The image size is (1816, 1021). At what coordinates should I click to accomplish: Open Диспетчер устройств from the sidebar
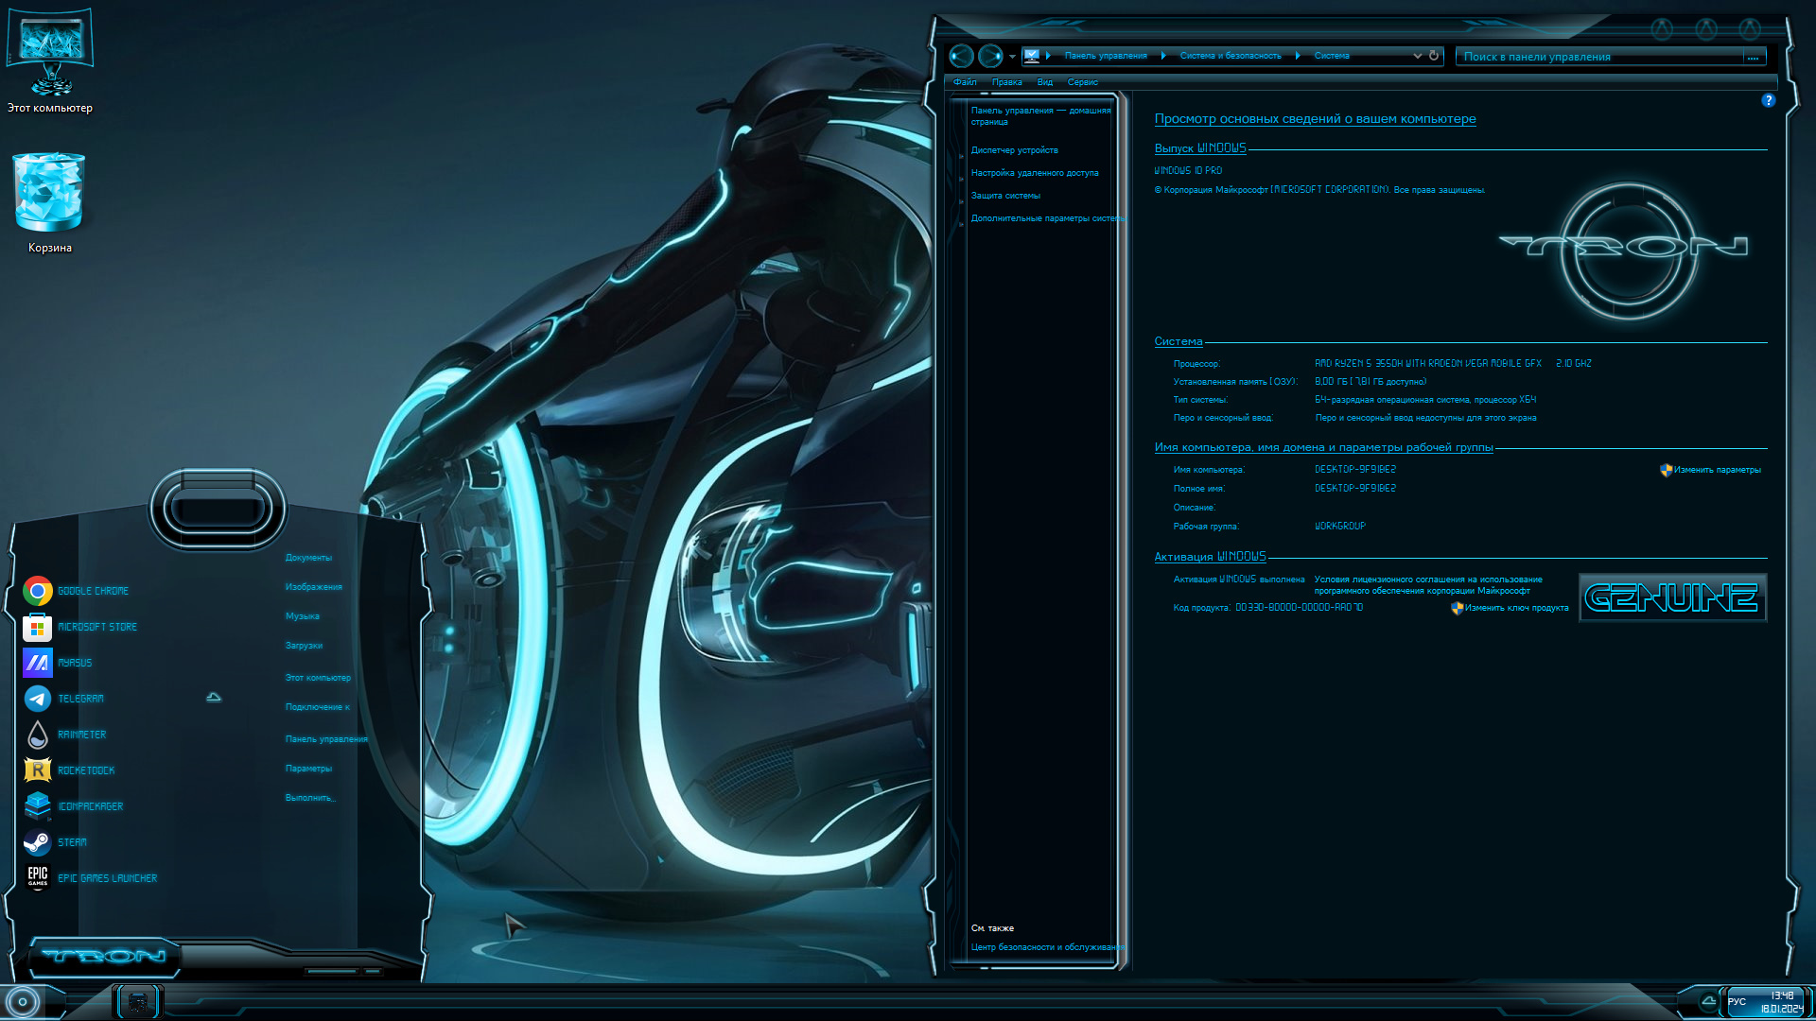1014,149
